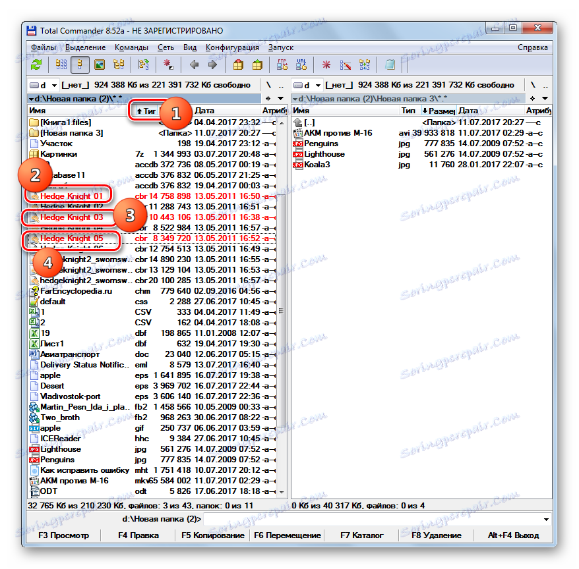Show the directory tree view icon
The height and width of the screenshot is (569, 579).
point(119,65)
